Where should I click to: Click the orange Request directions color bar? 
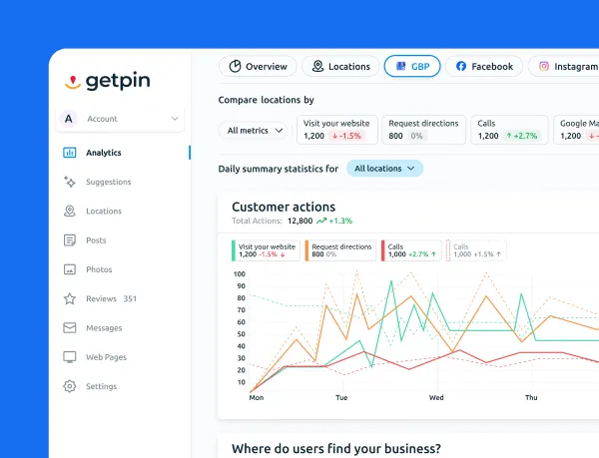pos(306,250)
